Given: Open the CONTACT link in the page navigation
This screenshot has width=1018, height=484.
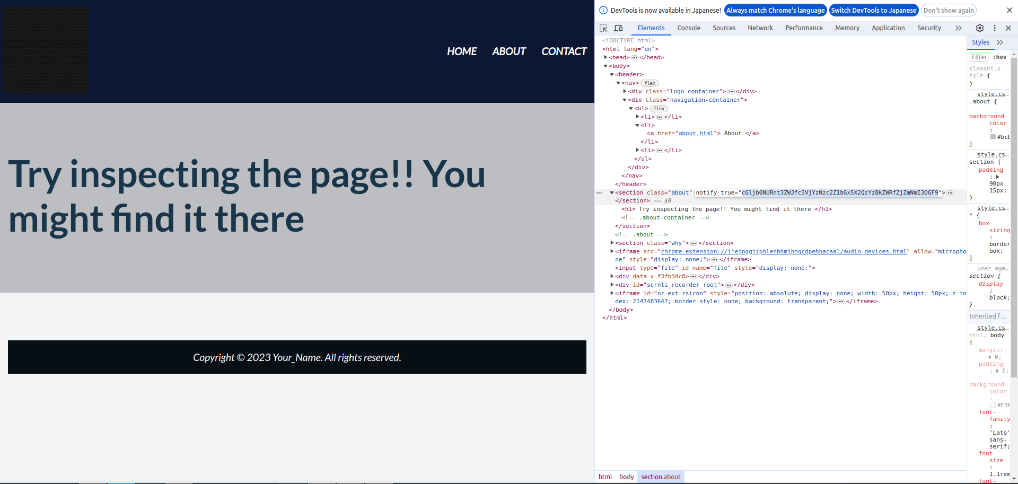Looking at the screenshot, I should pyautogui.click(x=564, y=51).
